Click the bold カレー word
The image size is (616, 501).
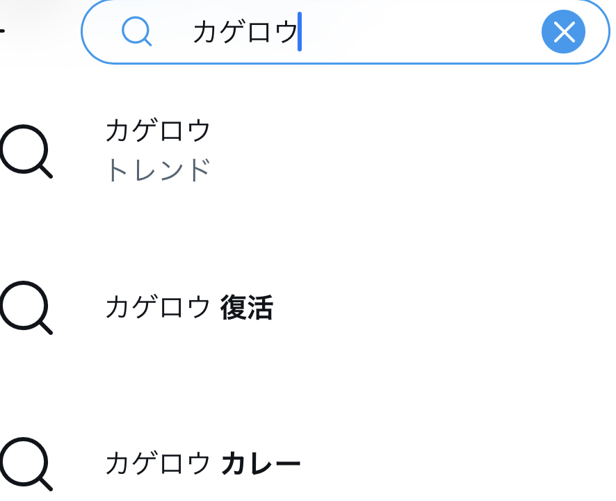point(261,463)
